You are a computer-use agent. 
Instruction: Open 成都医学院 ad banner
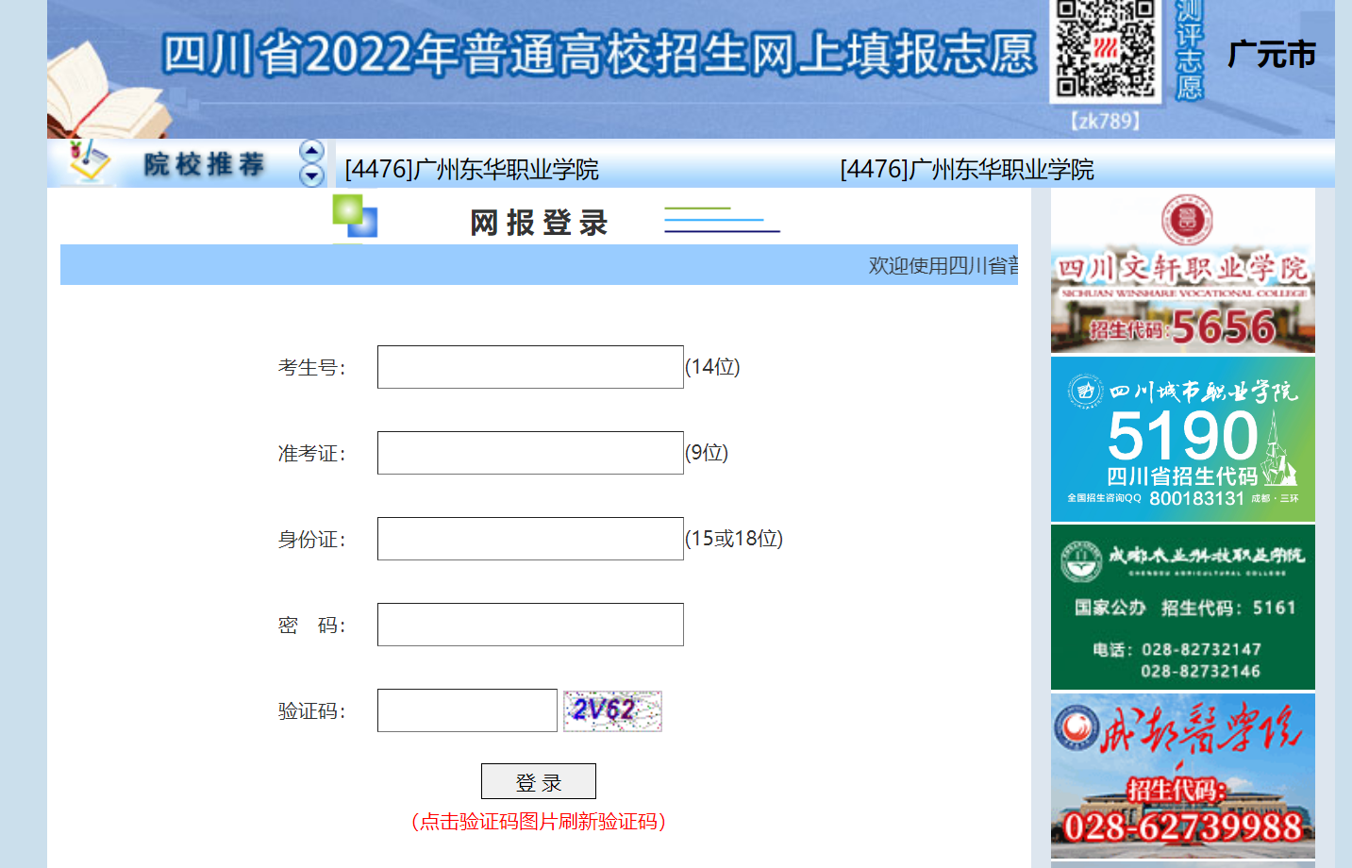[x=1182, y=776]
